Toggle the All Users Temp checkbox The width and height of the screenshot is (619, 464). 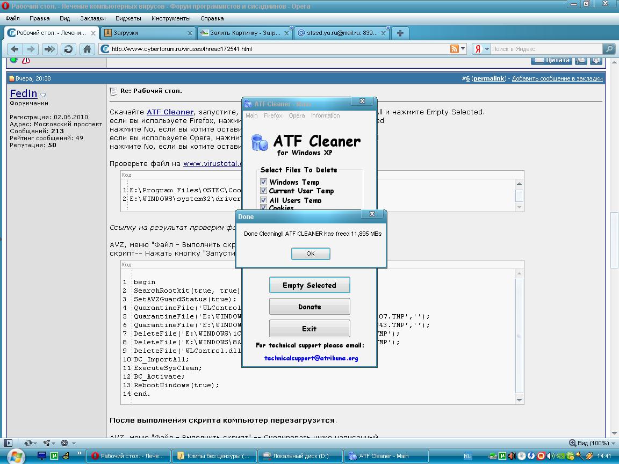pos(263,200)
